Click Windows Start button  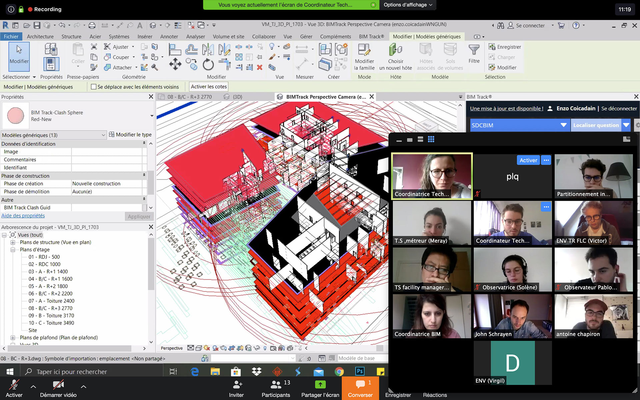click(10, 371)
